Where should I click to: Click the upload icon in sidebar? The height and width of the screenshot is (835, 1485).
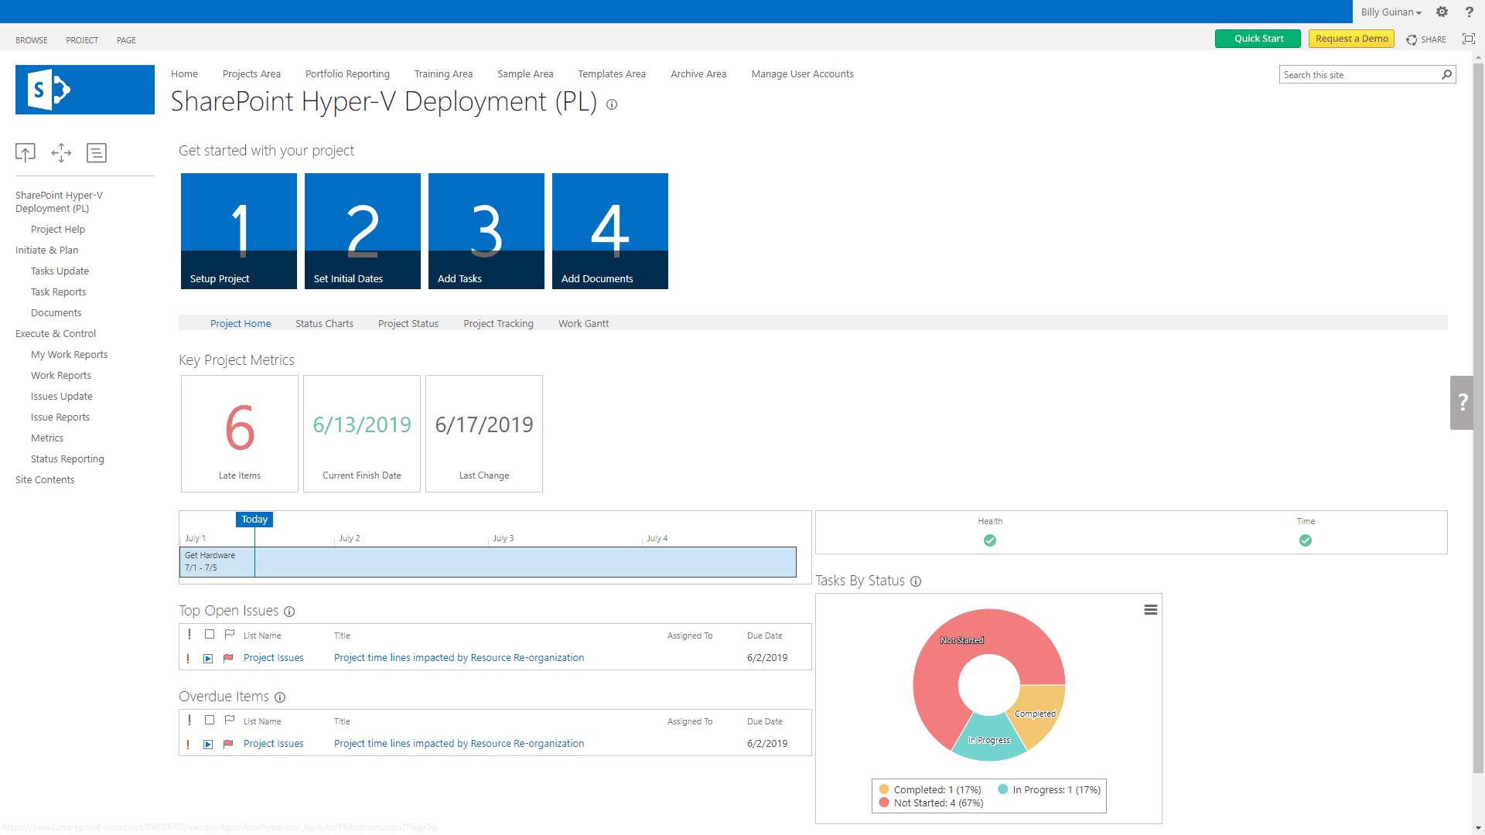point(26,152)
